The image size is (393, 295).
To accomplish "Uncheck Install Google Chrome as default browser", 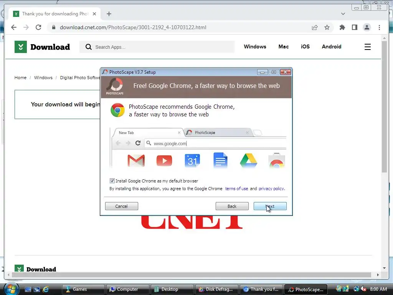I will [112, 181].
